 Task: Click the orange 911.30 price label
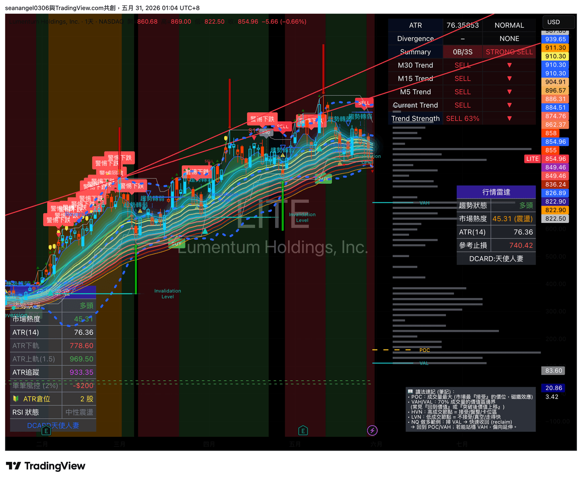[x=555, y=48]
